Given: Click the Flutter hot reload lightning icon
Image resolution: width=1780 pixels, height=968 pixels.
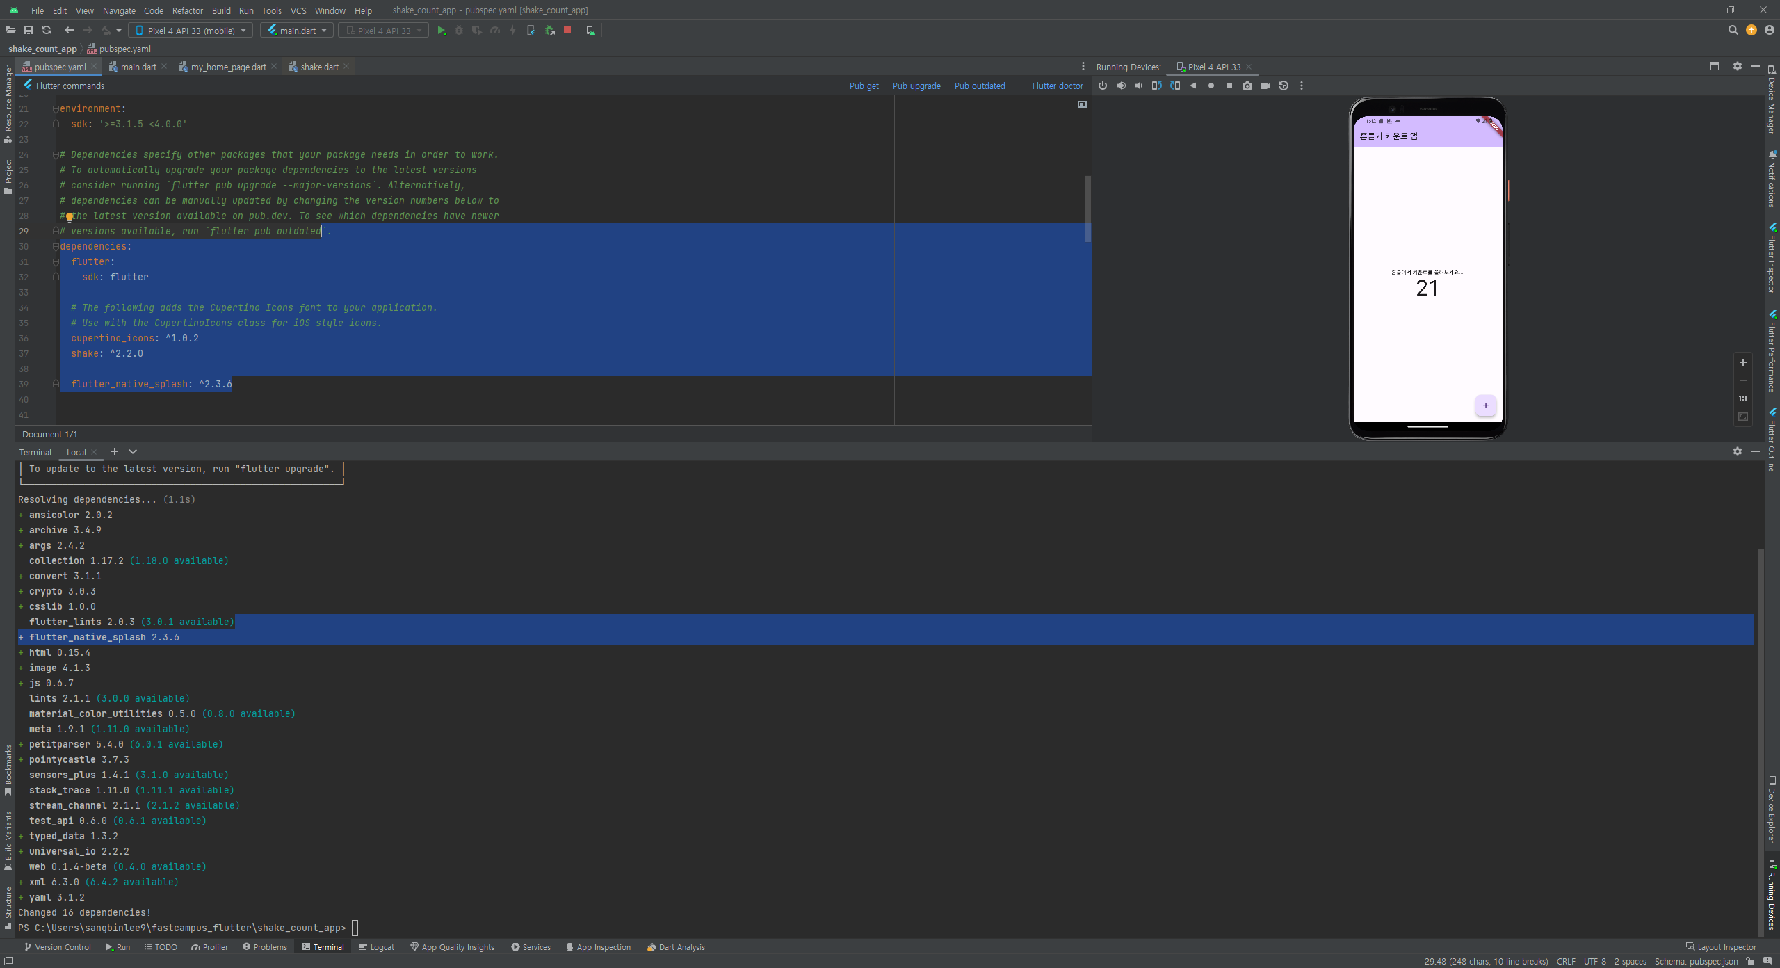Looking at the screenshot, I should click(x=513, y=31).
